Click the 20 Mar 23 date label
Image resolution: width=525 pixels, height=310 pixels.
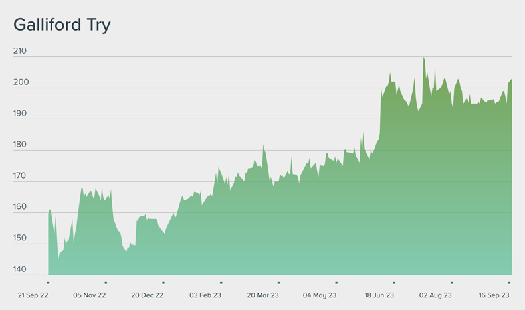[x=262, y=295]
